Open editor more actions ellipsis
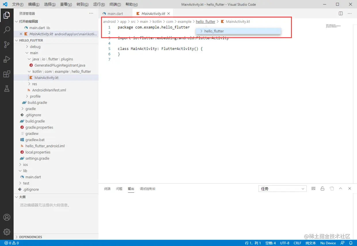This screenshot has height=246, width=357. click(350, 13)
